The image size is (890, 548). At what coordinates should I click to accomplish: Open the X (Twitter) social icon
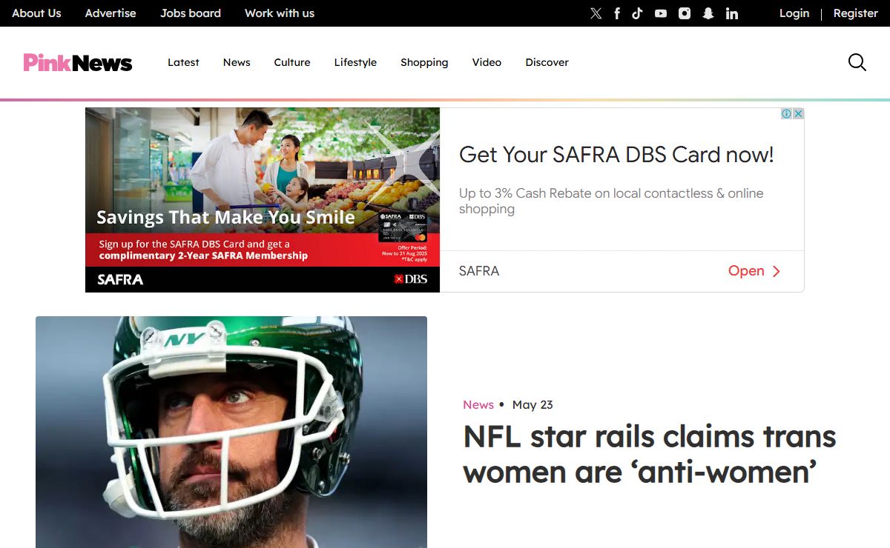[x=596, y=13]
